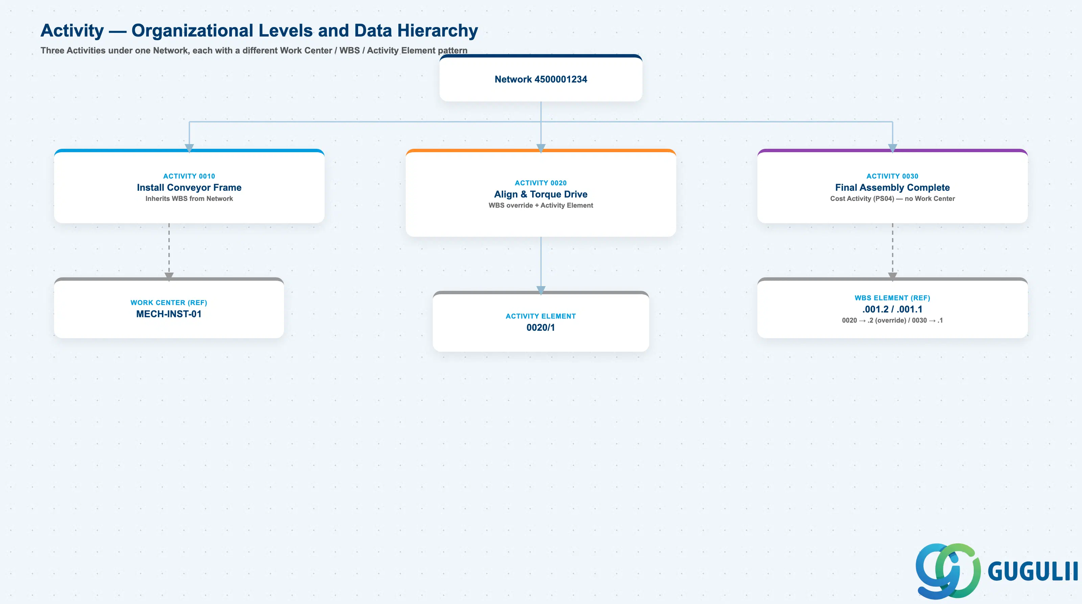Viewport: 1082px width, 604px height.
Task: Click the Work Center MECH-INST-01 box
Action: click(x=169, y=308)
